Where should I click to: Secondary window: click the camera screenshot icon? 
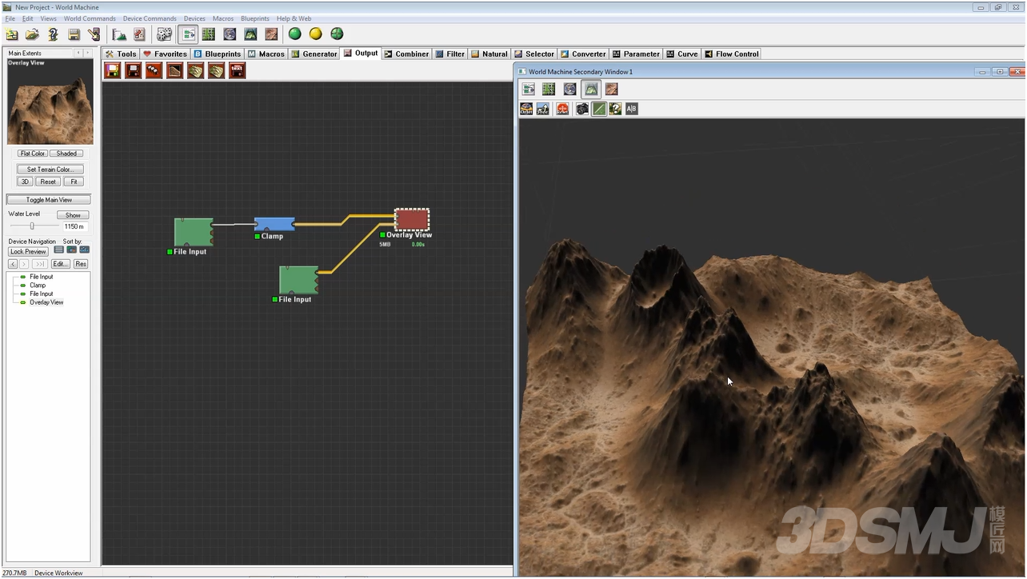pyautogui.click(x=582, y=109)
